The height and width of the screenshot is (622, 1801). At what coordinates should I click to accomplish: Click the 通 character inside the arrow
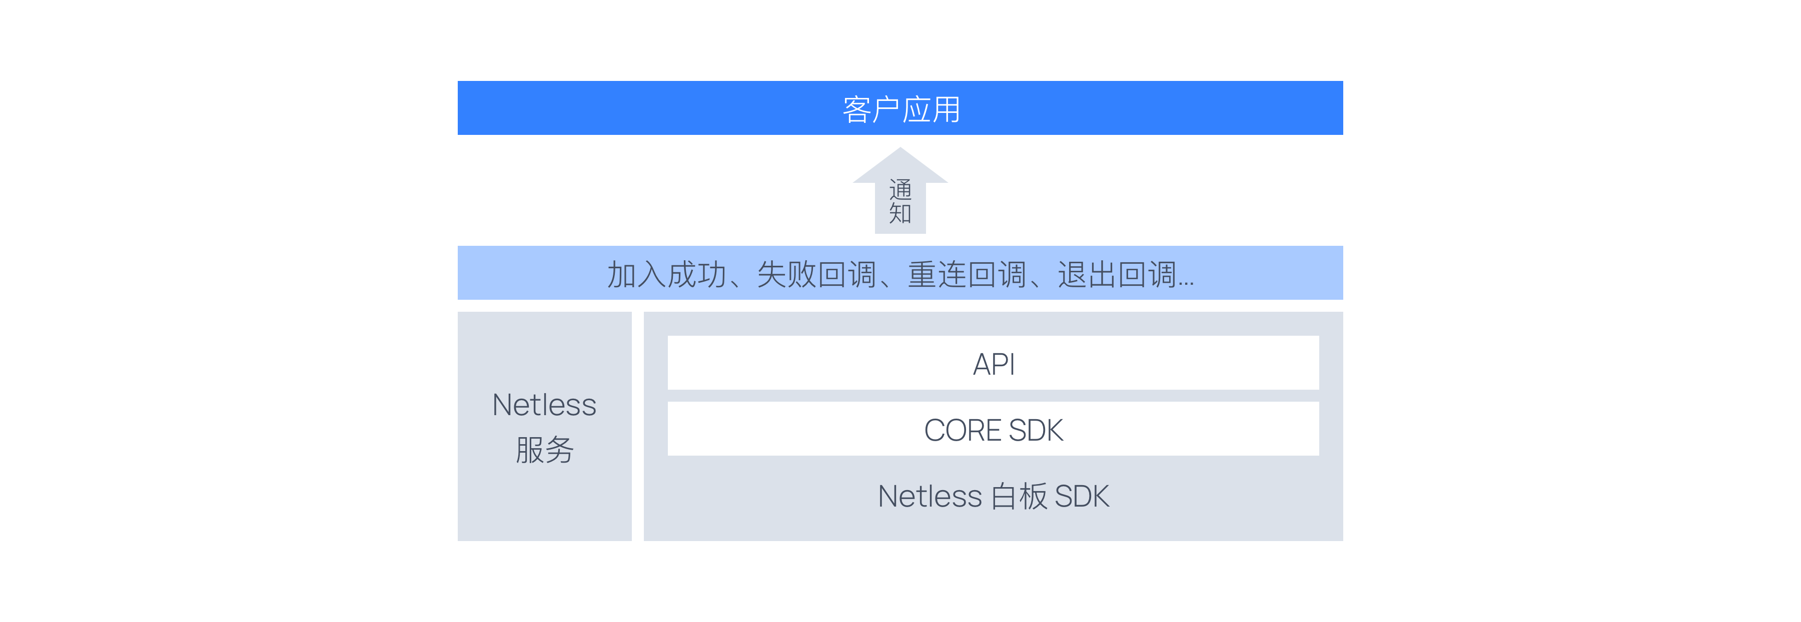(900, 189)
